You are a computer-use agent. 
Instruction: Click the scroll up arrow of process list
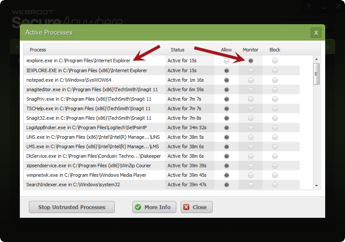click(x=317, y=59)
